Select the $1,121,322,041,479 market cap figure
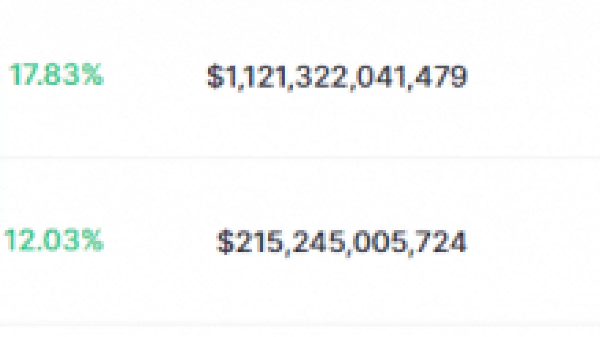This screenshot has height=337, width=600. tap(337, 77)
